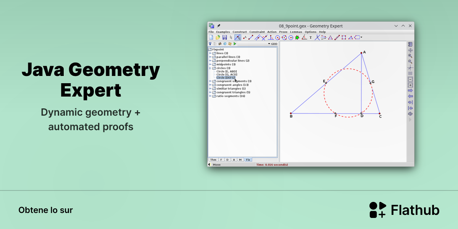Expand the congruent angles (13) node
The image size is (458, 229).
pos(210,85)
